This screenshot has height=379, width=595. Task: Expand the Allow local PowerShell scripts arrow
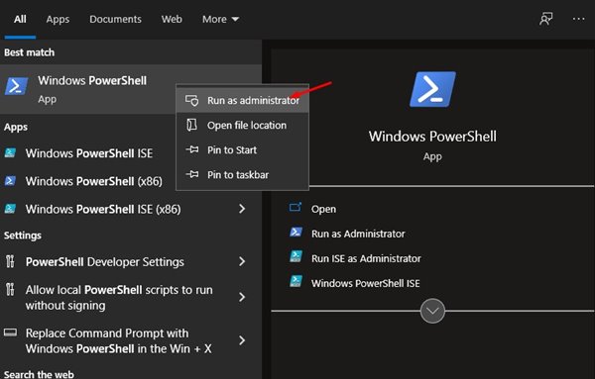coord(242,297)
